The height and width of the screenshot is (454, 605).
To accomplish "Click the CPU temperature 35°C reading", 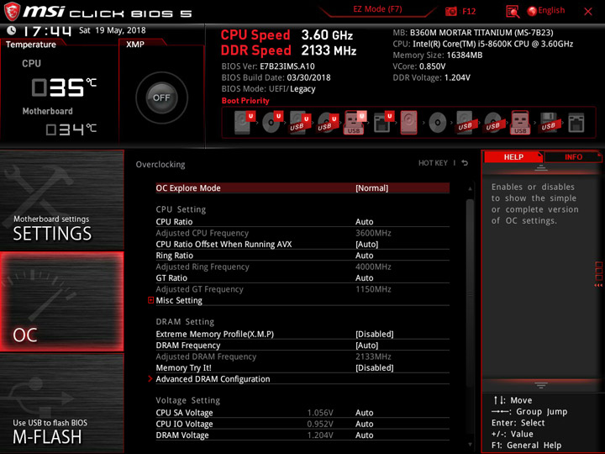I will (64, 87).
